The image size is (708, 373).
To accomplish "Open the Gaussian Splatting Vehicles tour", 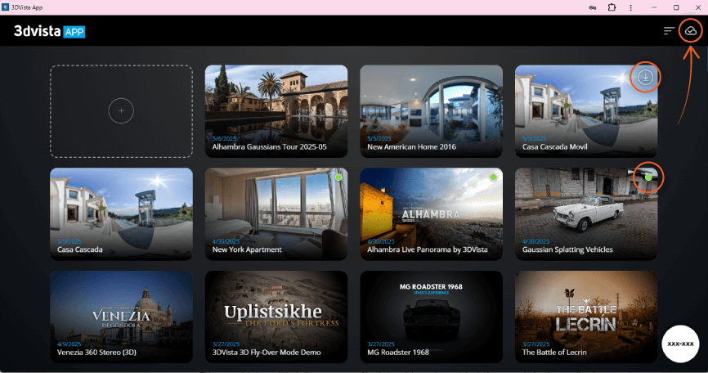I will (x=586, y=214).
